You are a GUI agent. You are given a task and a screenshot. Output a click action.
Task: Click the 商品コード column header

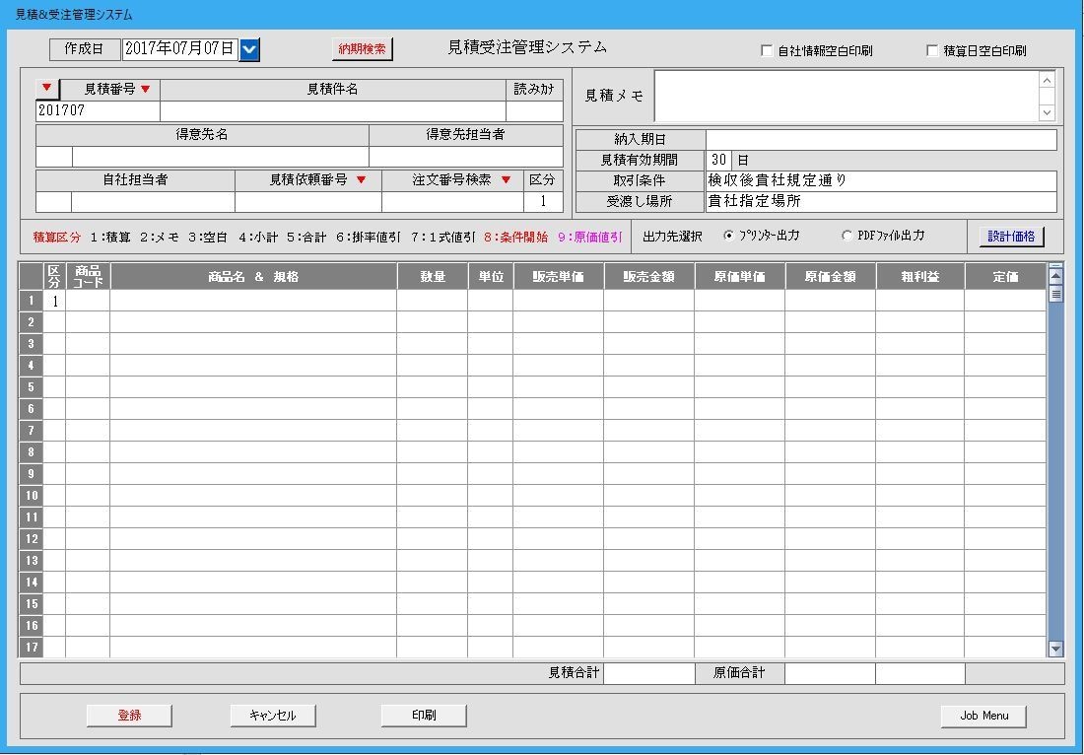click(x=88, y=277)
